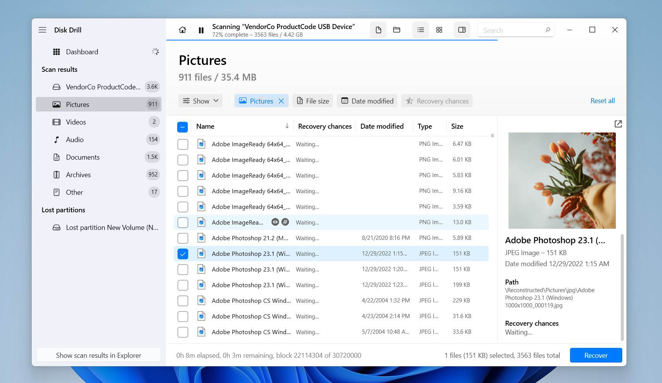Select list view layout icon

click(421, 30)
